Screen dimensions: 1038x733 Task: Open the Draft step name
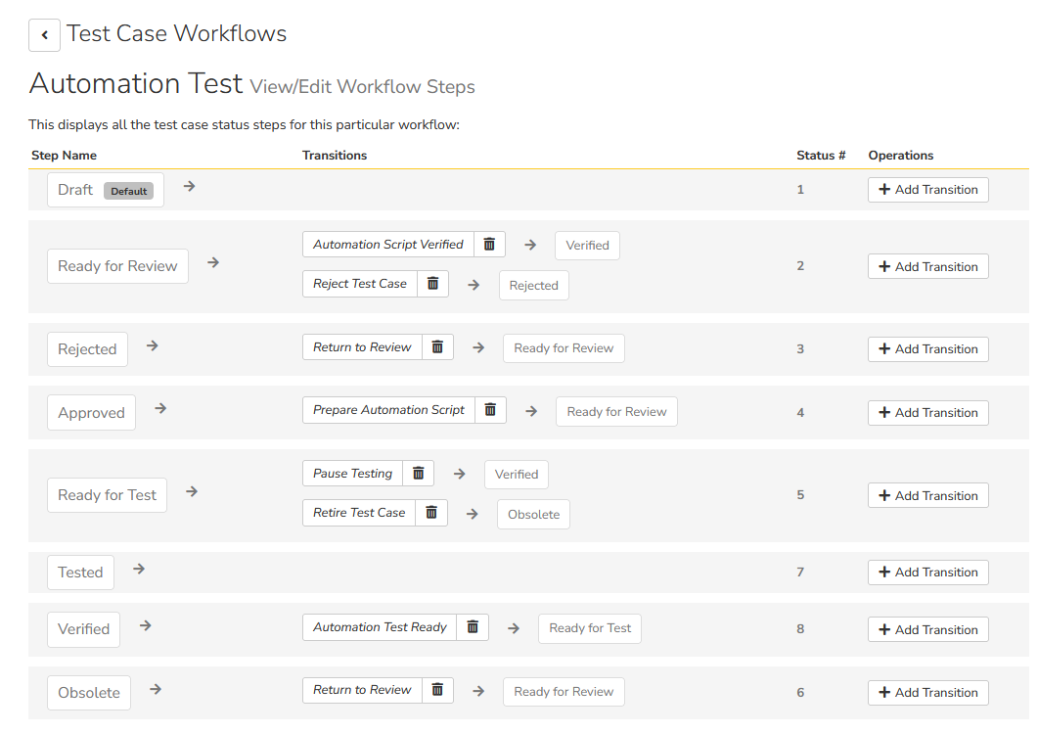(75, 190)
